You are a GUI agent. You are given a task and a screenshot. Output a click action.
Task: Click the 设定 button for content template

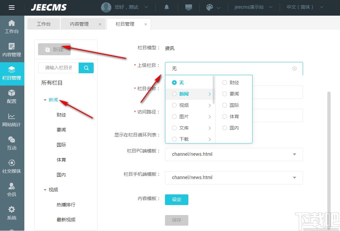(176, 200)
